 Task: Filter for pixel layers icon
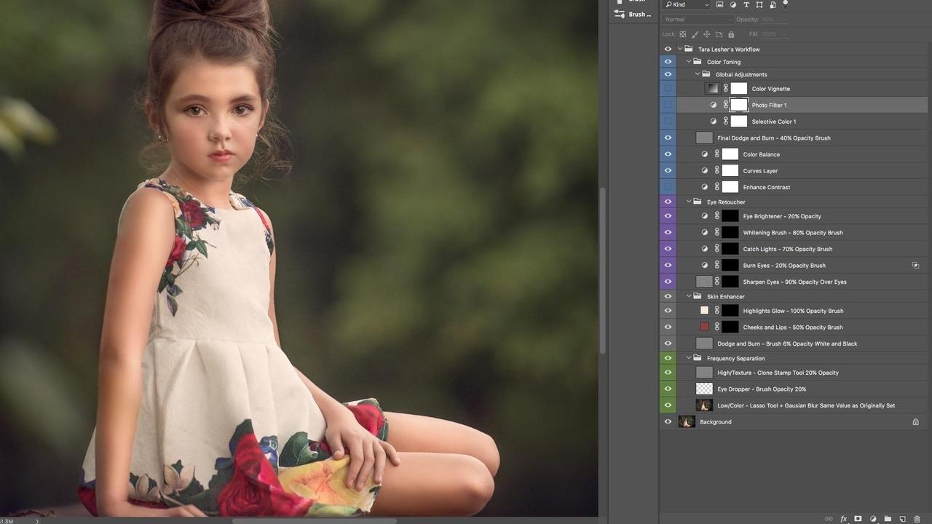(x=719, y=4)
